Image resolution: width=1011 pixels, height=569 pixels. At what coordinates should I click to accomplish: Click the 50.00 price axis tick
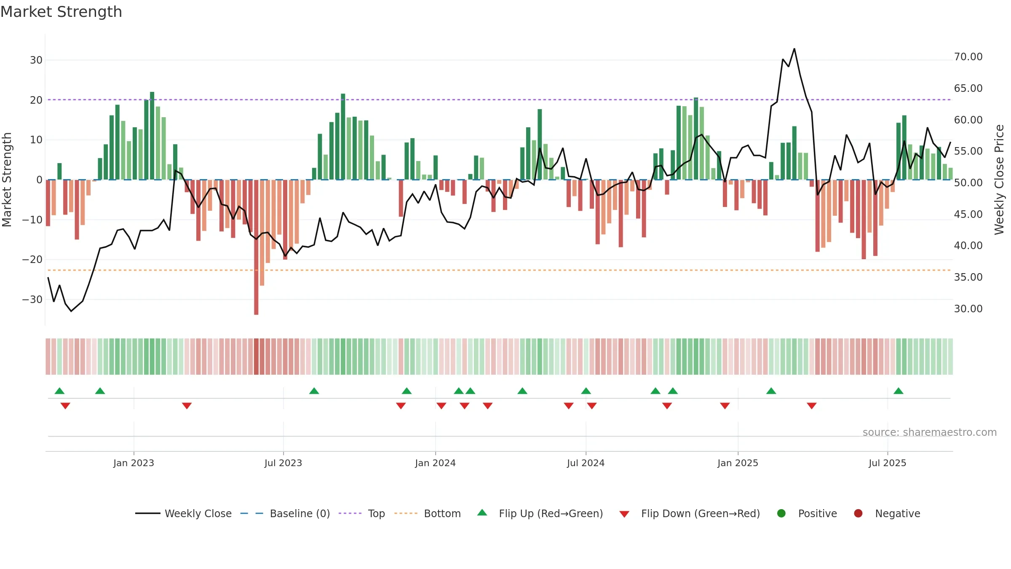point(968,183)
